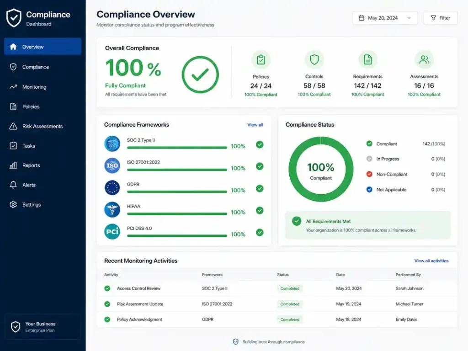This screenshot has height=351, width=468.
Task: Click View all in Compliance Frameworks
Action: pos(255,125)
